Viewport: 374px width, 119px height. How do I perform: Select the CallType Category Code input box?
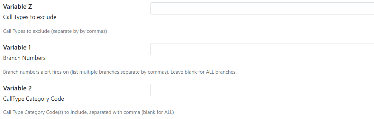click(x=262, y=90)
